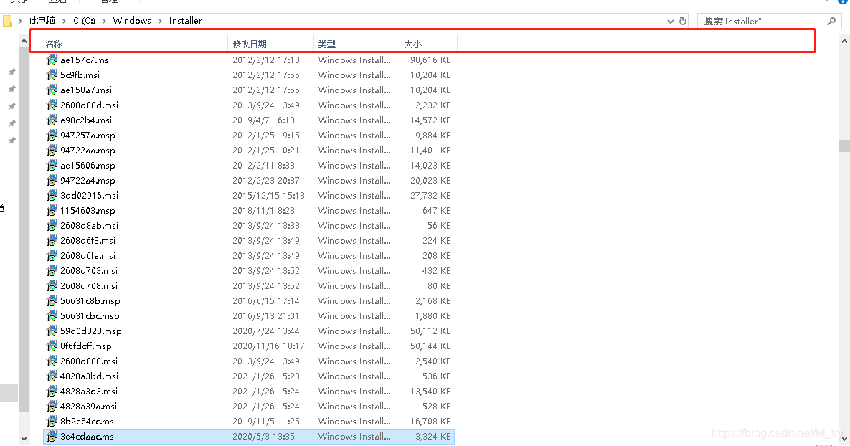Click Installer in the breadcrumb path
Screen dimensions: 850x446
[x=185, y=21]
